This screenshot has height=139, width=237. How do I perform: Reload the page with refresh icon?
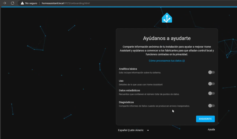click(12, 3)
